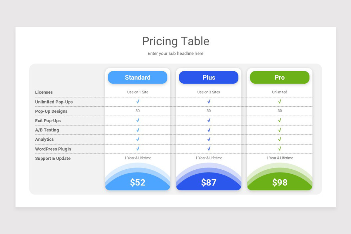Click the sub headline placeholder text
This screenshot has height=234, width=351.
point(175,54)
